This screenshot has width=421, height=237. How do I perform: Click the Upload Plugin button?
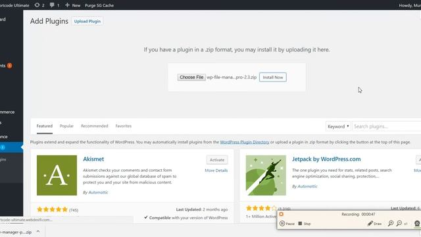coord(87,21)
